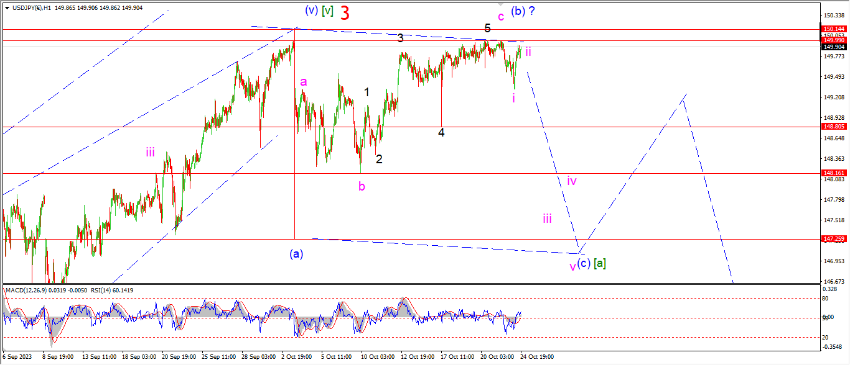
Task: Click the gray chart shift triangle marker
Action: (x=500, y=4)
